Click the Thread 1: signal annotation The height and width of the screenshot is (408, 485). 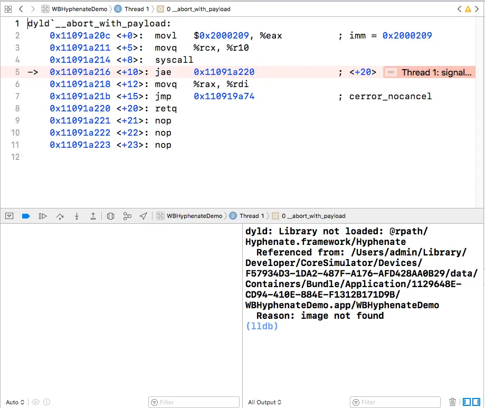pos(430,72)
